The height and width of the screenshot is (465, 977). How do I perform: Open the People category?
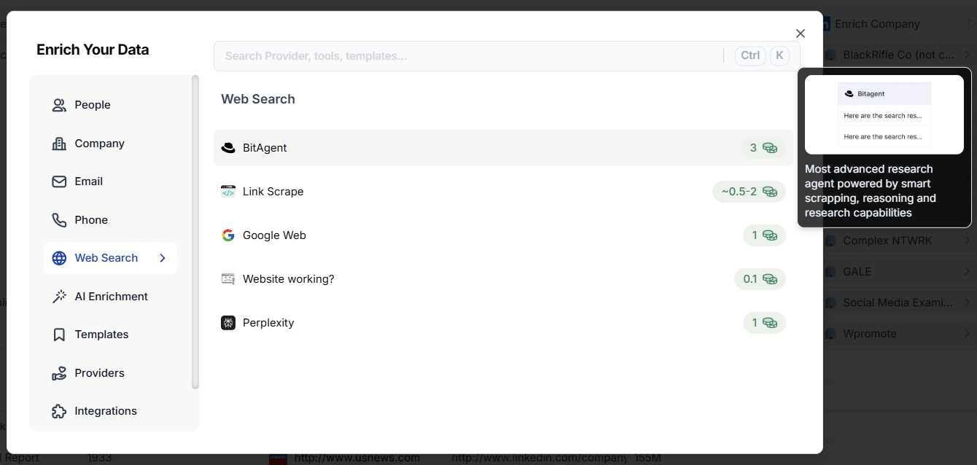click(x=110, y=105)
